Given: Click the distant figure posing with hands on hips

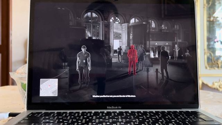Looking at the screenshot, I should point(176,52).
